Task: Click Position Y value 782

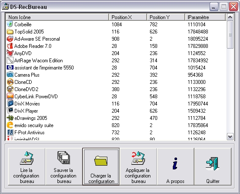Action: [153, 25]
